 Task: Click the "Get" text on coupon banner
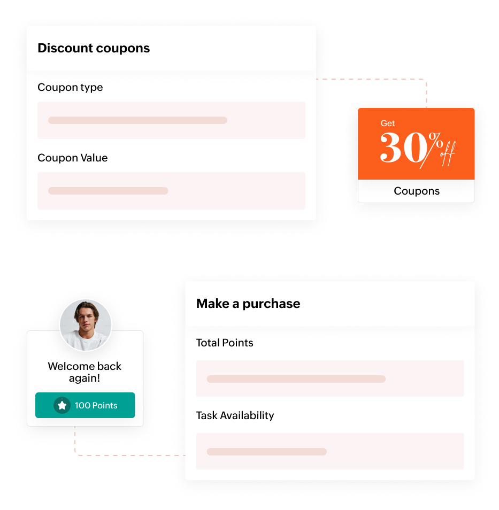[388, 123]
